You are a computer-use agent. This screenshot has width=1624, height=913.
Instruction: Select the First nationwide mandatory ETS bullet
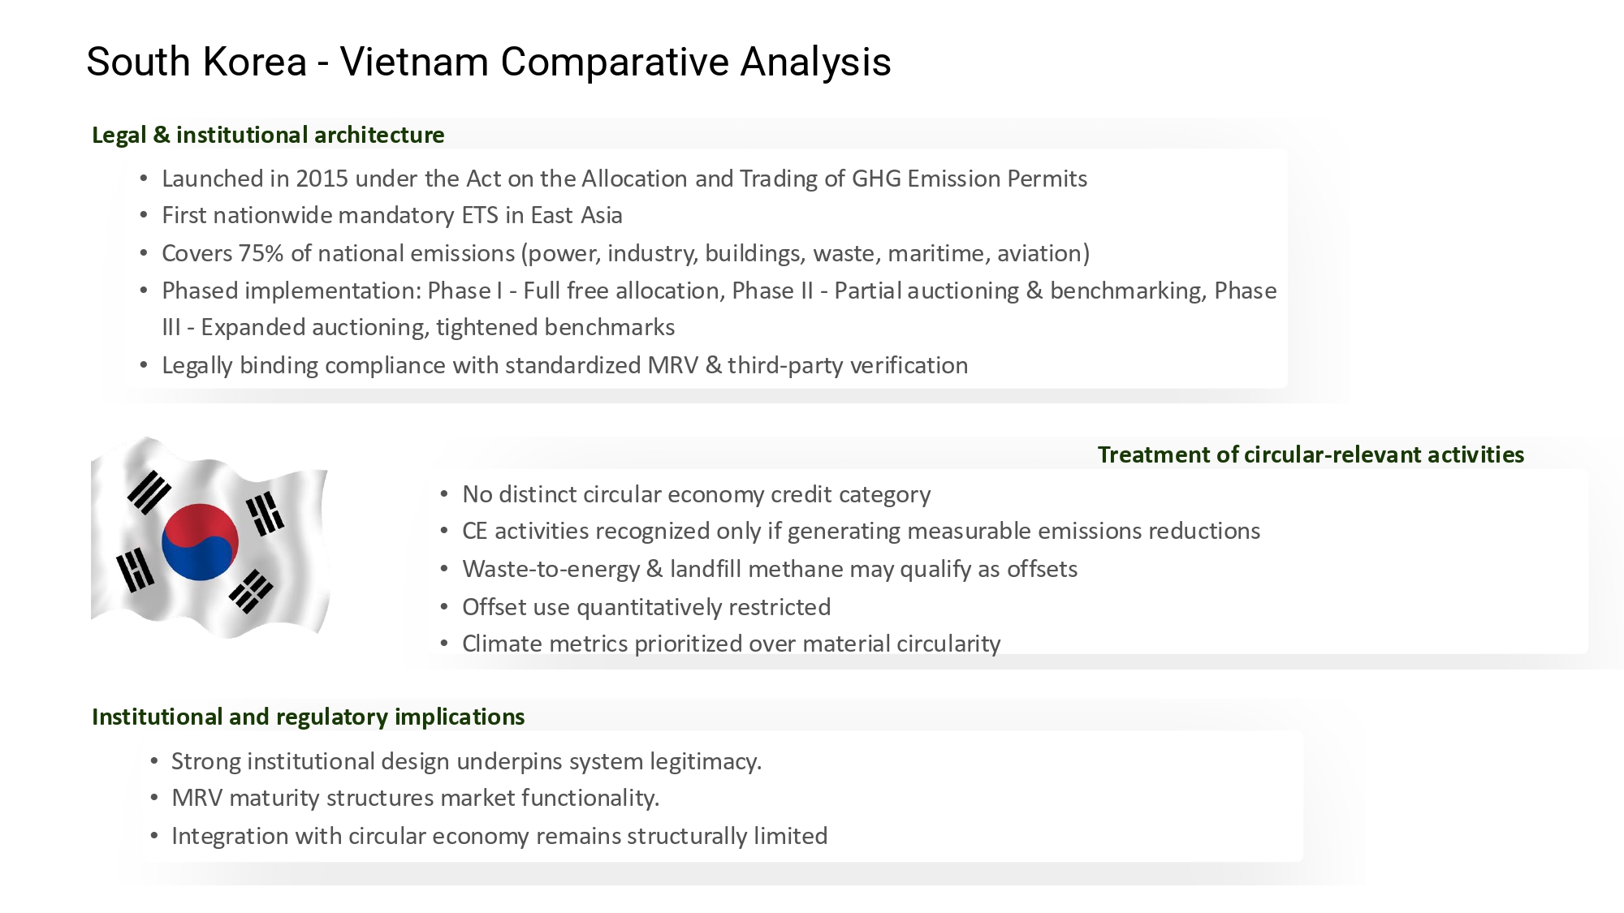(391, 215)
